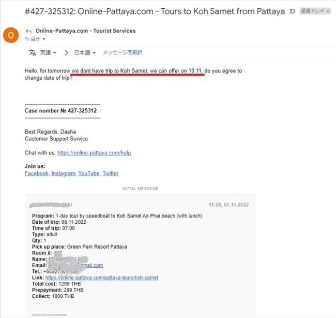Open the 日本語 target language dropdown
336x318 pixels.
click(x=85, y=52)
